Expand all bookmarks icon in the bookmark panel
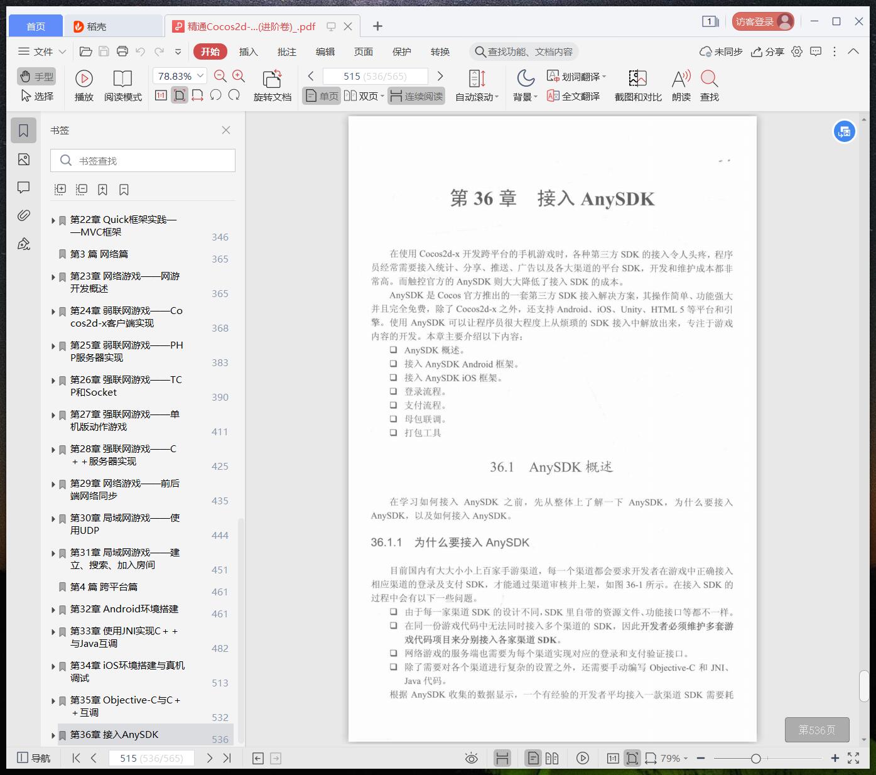The height and width of the screenshot is (775, 876). click(60, 189)
